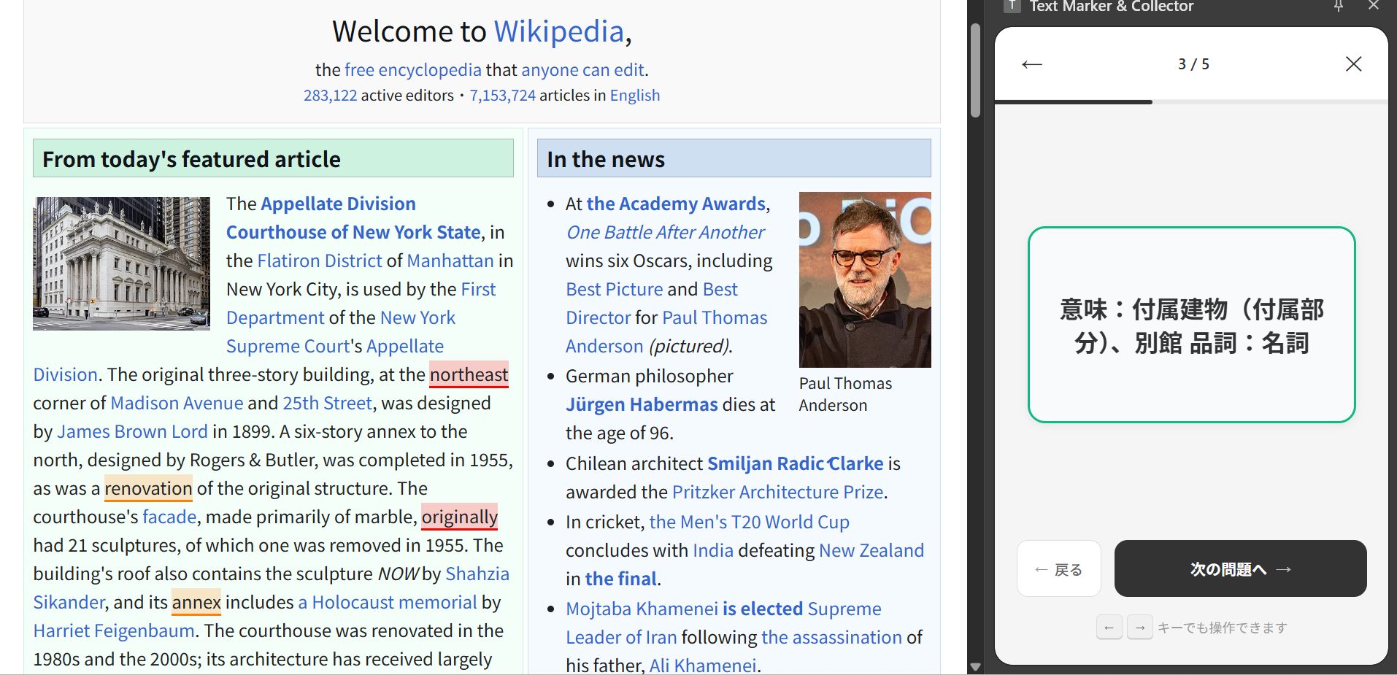Open the courthouse building thumbnail image

121,263
